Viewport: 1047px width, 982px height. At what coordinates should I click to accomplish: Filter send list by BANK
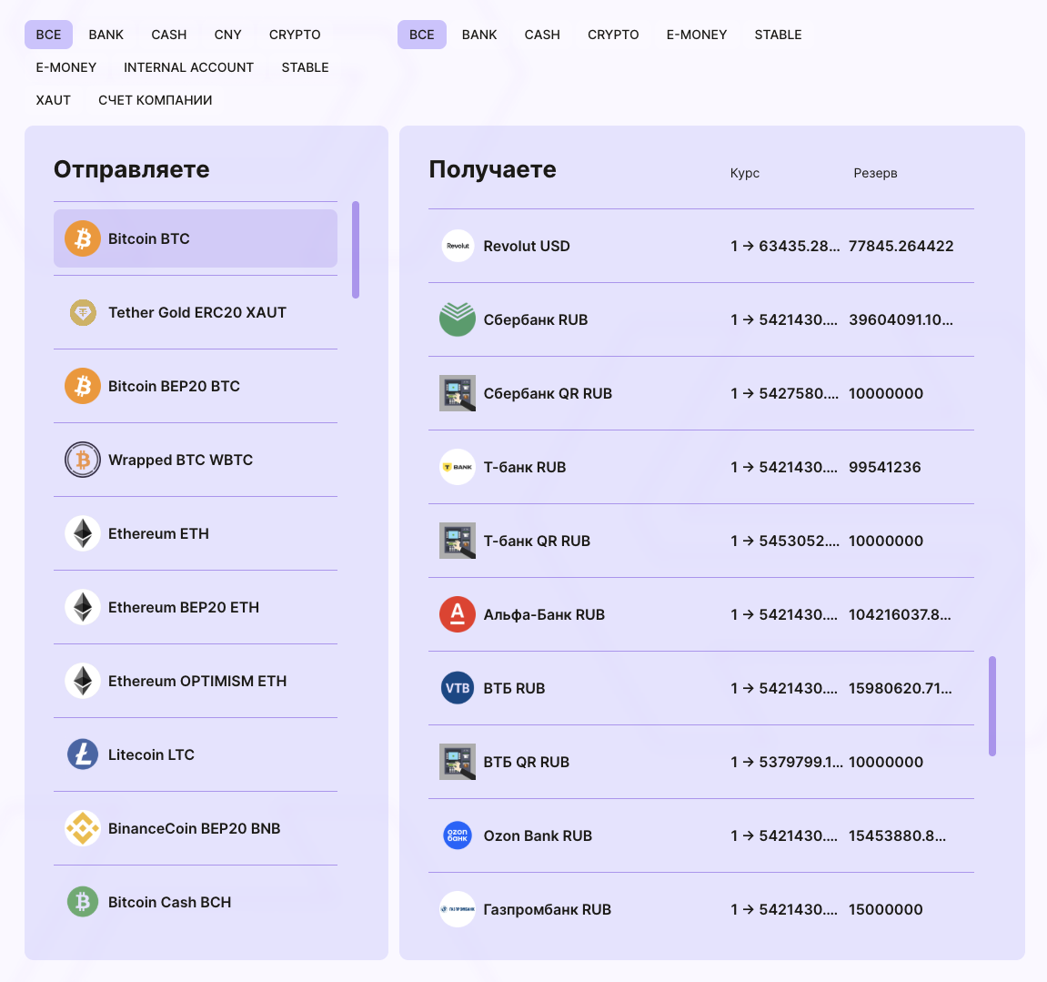(x=106, y=35)
